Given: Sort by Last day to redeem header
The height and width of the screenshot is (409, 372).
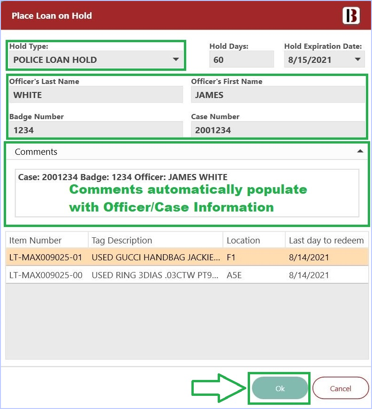Looking at the screenshot, I should [326, 240].
